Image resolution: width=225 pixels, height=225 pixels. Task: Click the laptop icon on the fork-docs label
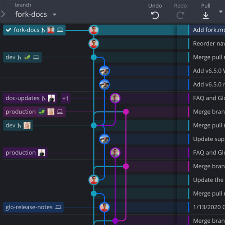click(x=60, y=30)
